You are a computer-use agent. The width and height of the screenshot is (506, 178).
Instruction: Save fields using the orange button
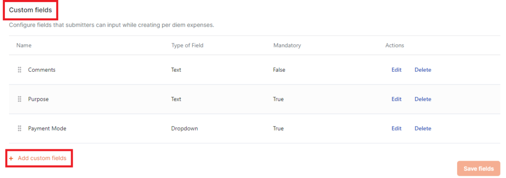[x=478, y=169]
